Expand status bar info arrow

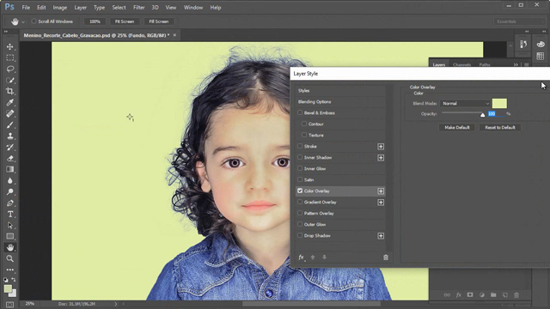pyautogui.click(x=116, y=304)
